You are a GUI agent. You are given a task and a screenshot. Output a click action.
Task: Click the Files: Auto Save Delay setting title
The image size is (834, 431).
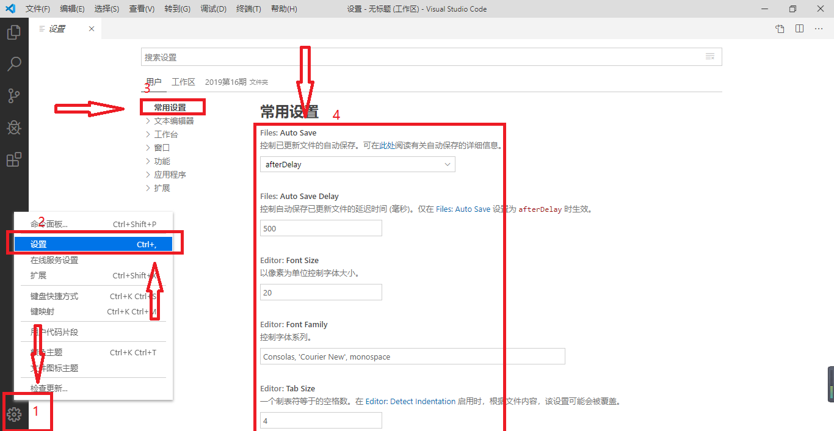coord(299,197)
